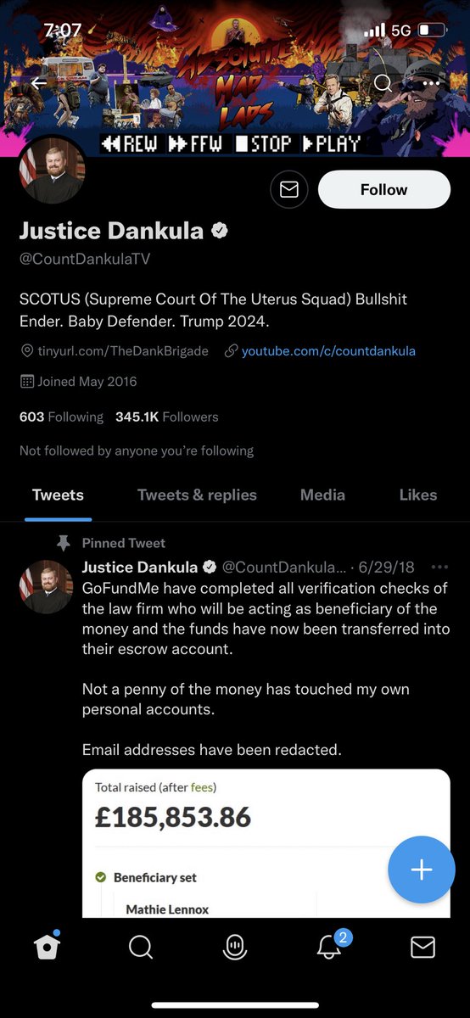
Task: Switch to the Likes tab
Action: pyautogui.click(x=418, y=495)
